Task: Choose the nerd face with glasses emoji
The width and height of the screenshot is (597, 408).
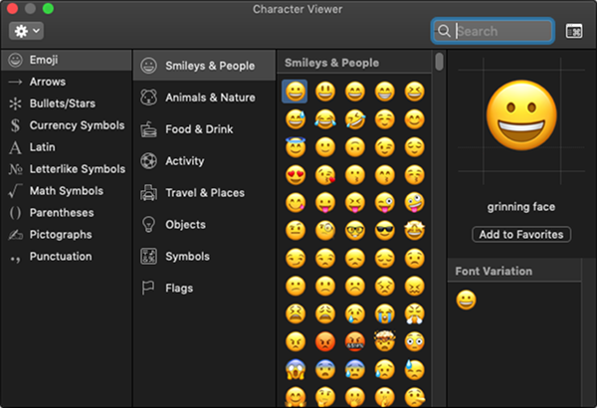Action: [x=355, y=230]
